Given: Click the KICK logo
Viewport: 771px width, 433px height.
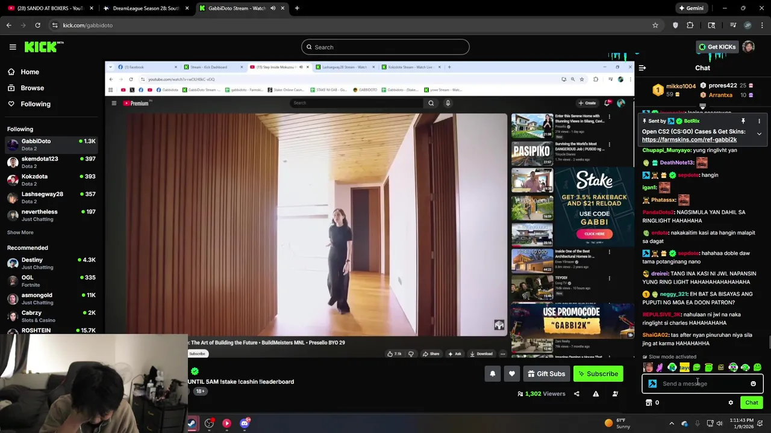Looking at the screenshot, I should [x=44, y=47].
